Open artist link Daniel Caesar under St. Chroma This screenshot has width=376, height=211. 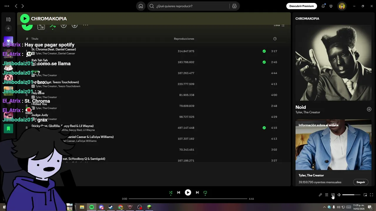67,53
